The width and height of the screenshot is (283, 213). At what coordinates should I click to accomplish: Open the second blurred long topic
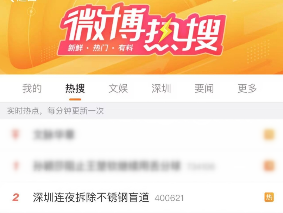tap(107, 166)
